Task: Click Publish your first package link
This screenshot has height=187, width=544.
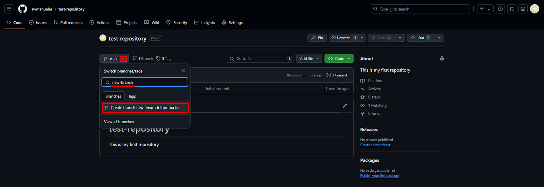Action: click(379, 176)
